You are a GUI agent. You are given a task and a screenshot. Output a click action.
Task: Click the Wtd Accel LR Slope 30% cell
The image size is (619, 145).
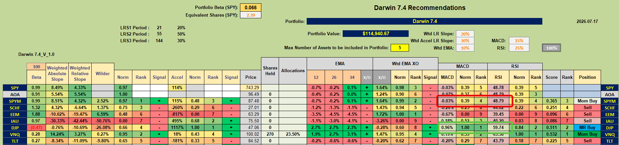coord(465,41)
